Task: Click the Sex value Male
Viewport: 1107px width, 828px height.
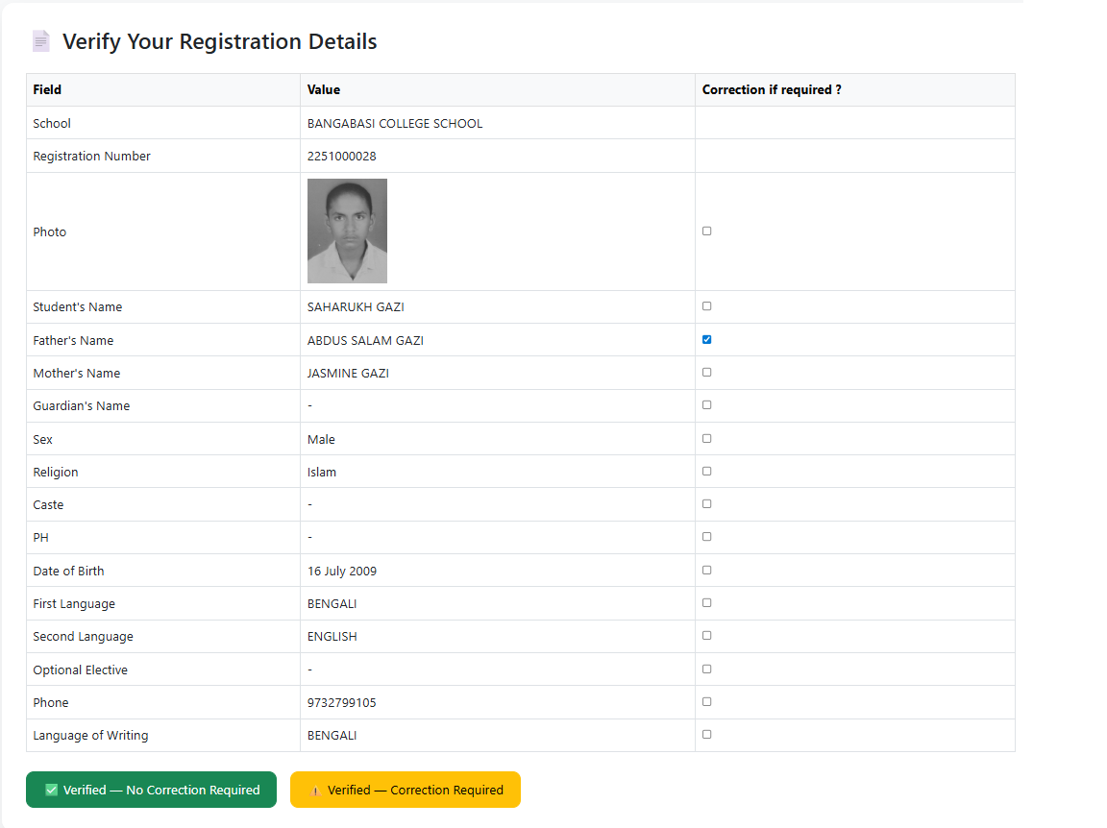Action: (x=321, y=439)
